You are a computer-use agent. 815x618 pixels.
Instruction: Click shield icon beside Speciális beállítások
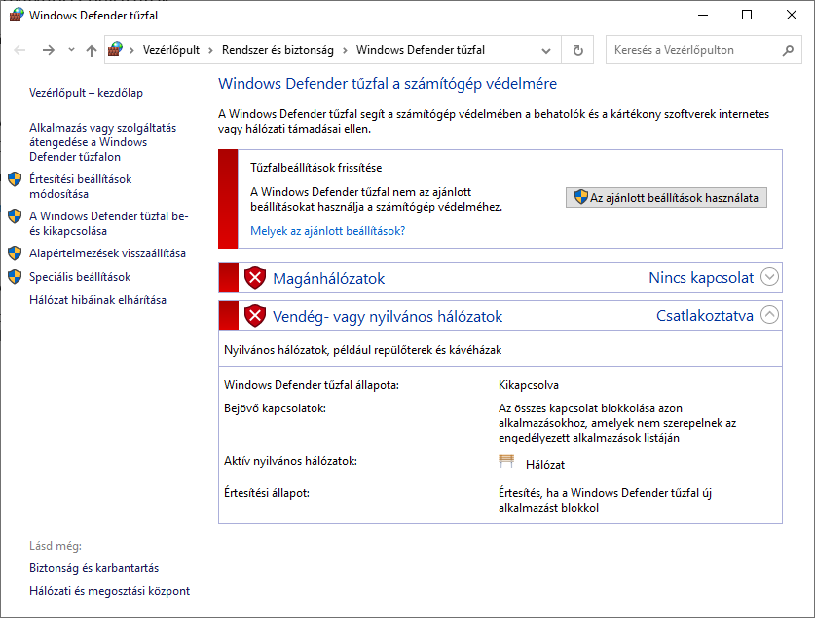[x=15, y=277]
